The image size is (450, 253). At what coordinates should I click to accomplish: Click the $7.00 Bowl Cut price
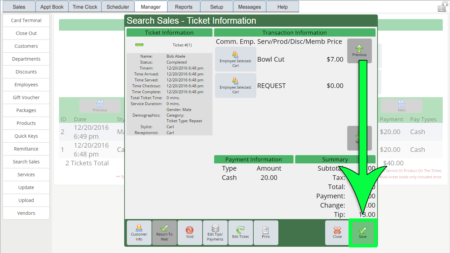click(335, 59)
